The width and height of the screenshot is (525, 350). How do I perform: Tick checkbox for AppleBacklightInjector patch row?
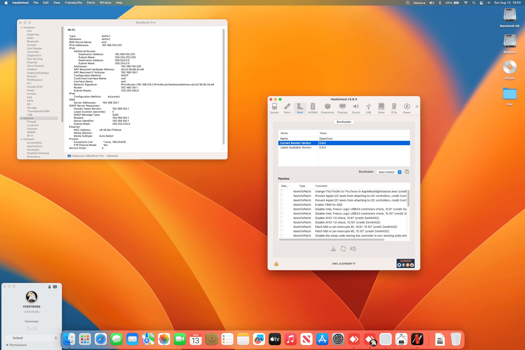coord(281,191)
